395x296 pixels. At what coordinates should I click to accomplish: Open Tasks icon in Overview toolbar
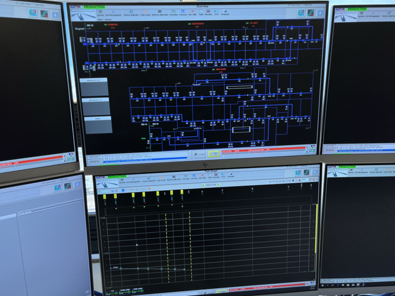click(x=201, y=13)
